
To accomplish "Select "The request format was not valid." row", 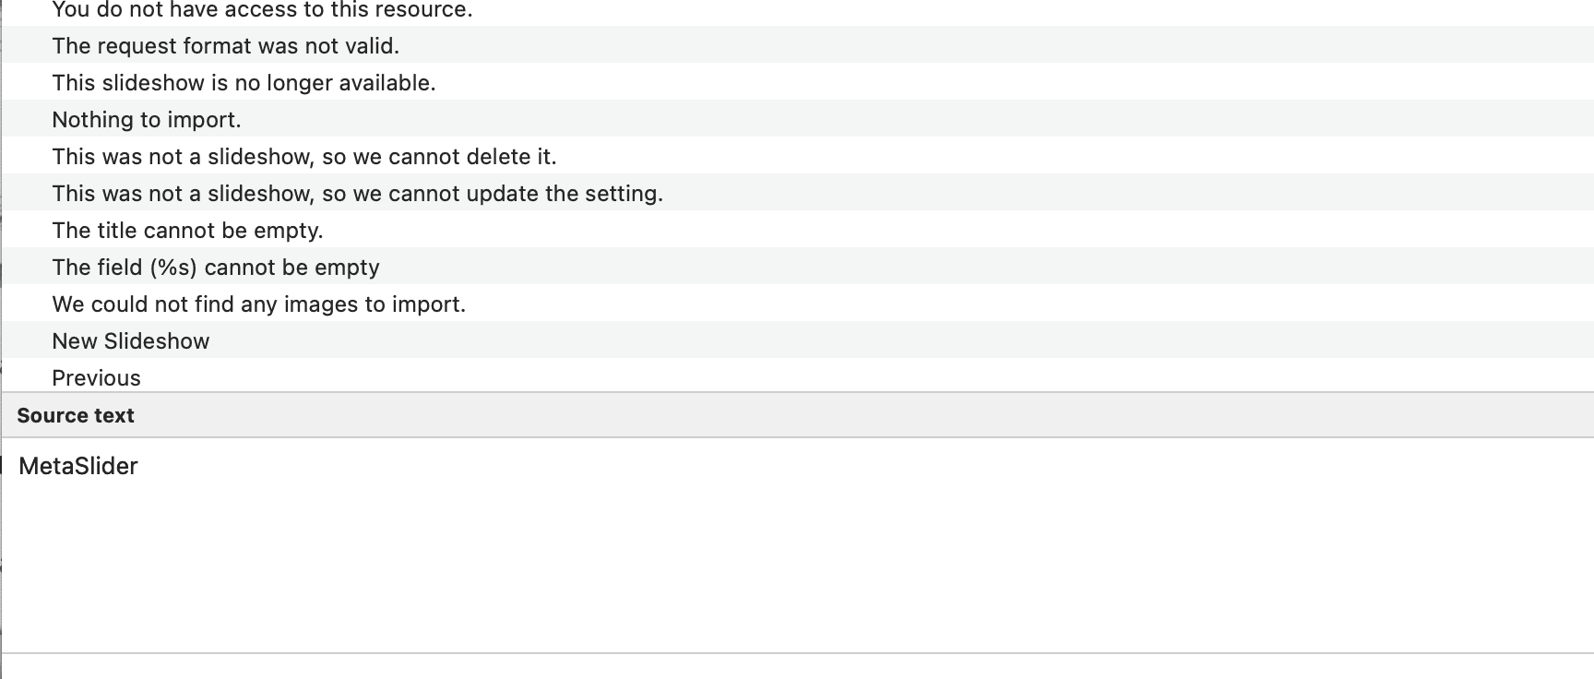I will tap(225, 46).
